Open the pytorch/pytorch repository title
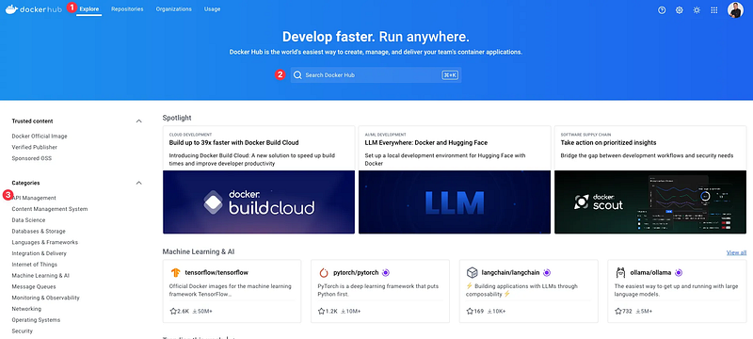 click(356, 273)
